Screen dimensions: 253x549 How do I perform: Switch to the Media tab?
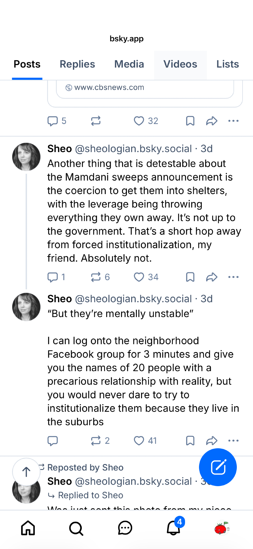coord(129,64)
